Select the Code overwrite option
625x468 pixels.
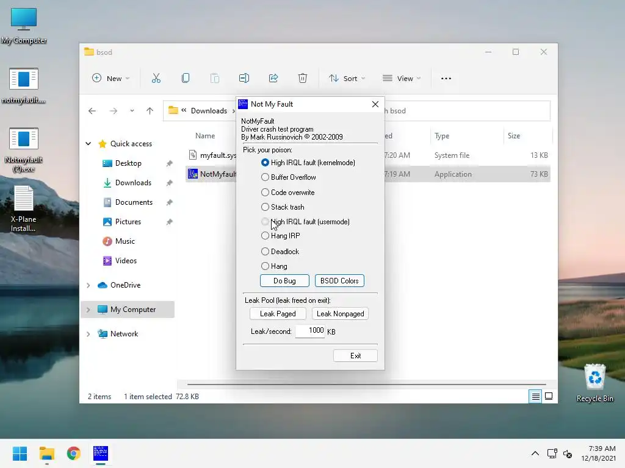[288, 192]
